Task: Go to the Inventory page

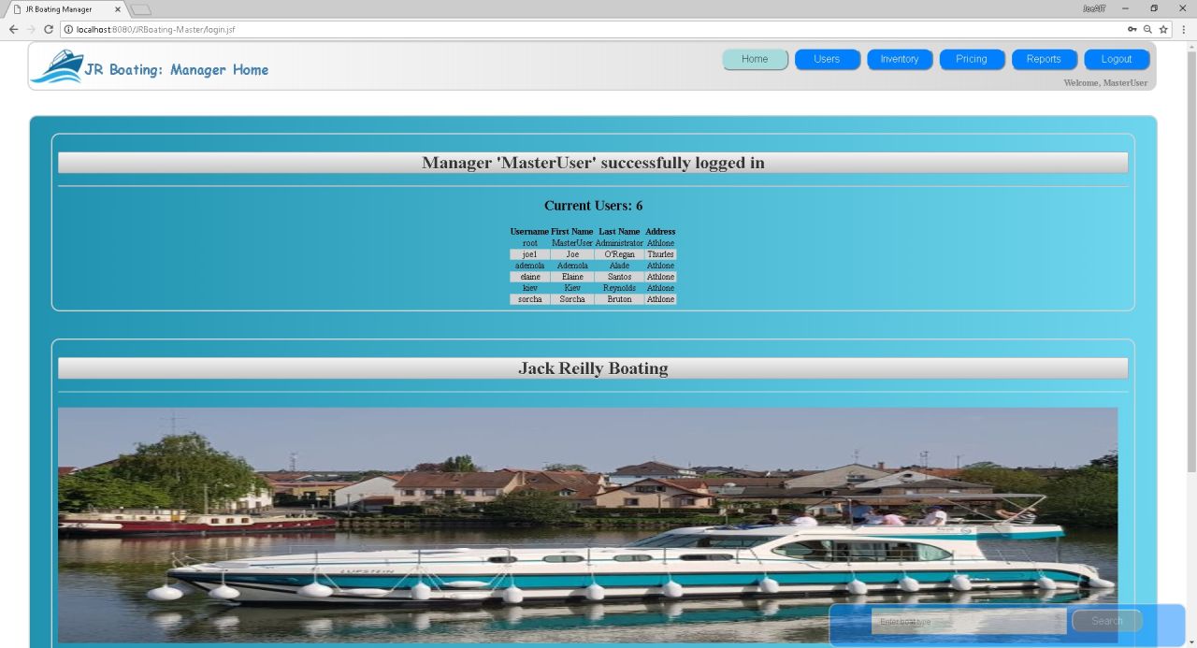Action: (900, 59)
